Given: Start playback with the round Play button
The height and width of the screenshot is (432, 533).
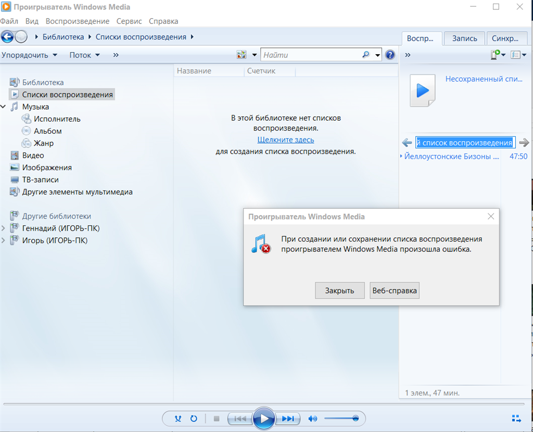Looking at the screenshot, I should coord(264,418).
